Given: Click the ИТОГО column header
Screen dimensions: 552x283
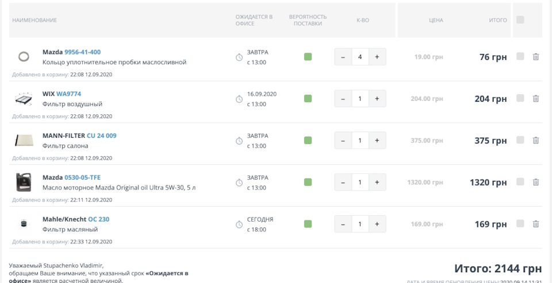Looking at the screenshot, I should (x=498, y=21).
